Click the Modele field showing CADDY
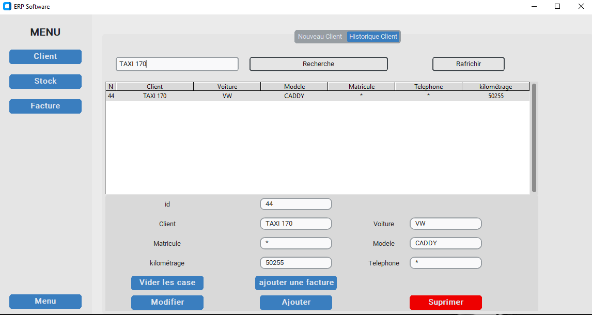The width and height of the screenshot is (592, 315). click(x=445, y=243)
